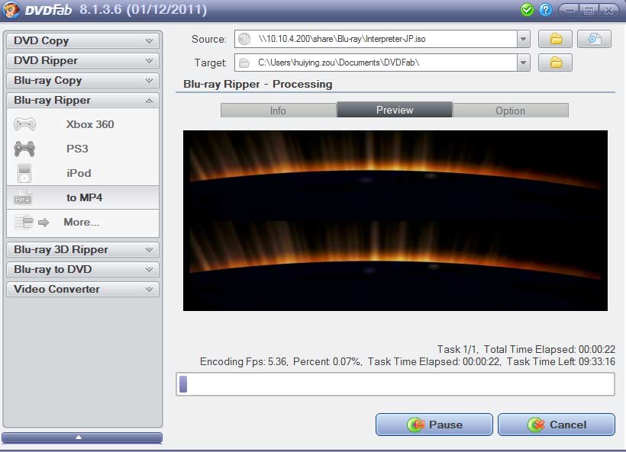Image resolution: width=626 pixels, height=452 pixels.
Task: Click the Target path input field
Action: 382,63
